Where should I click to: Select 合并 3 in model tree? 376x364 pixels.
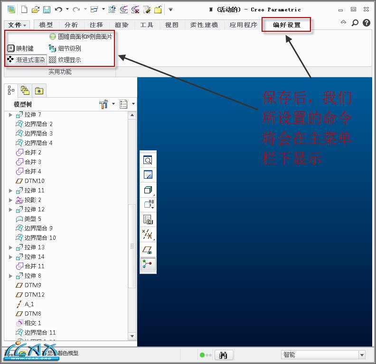pos(28,162)
